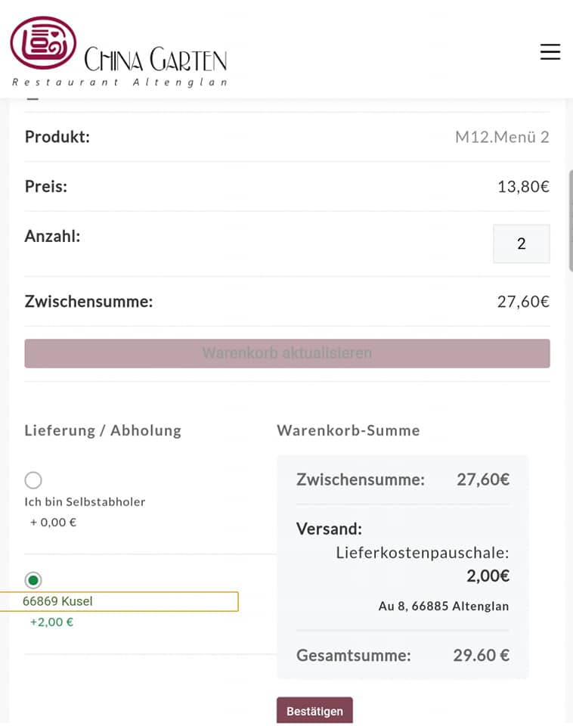This screenshot has height=726, width=573.
Task: Click the Restaurant Altenglan subtitle
Action: (x=120, y=82)
